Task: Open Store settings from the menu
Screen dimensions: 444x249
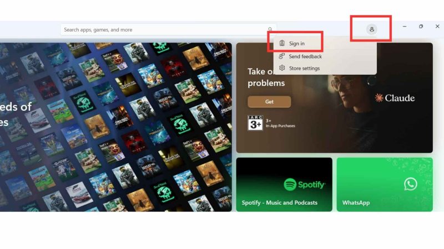Action: pos(325,68)
